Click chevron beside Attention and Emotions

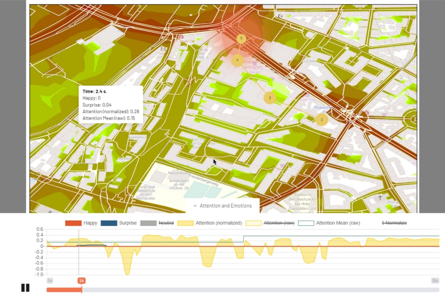(x=195, y=206)
